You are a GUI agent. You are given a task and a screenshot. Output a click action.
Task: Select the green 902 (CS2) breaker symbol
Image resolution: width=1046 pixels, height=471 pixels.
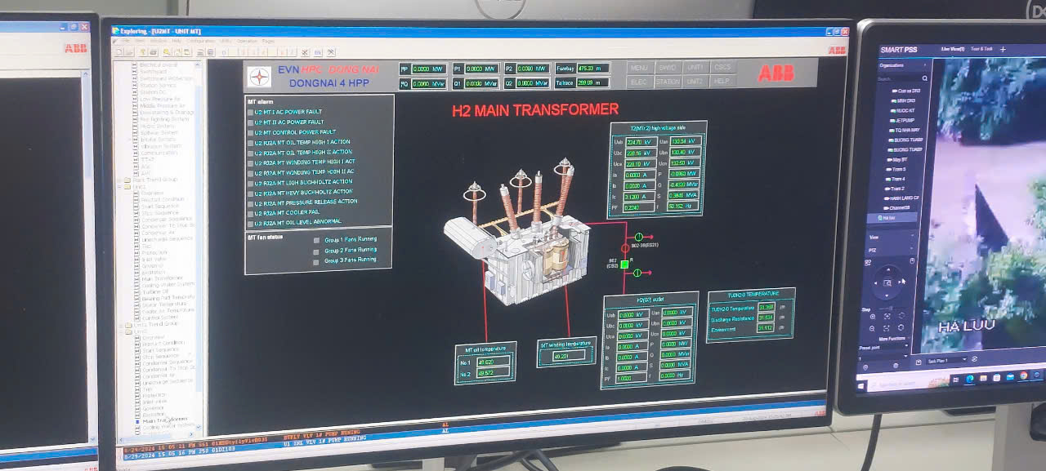(624, 264)
